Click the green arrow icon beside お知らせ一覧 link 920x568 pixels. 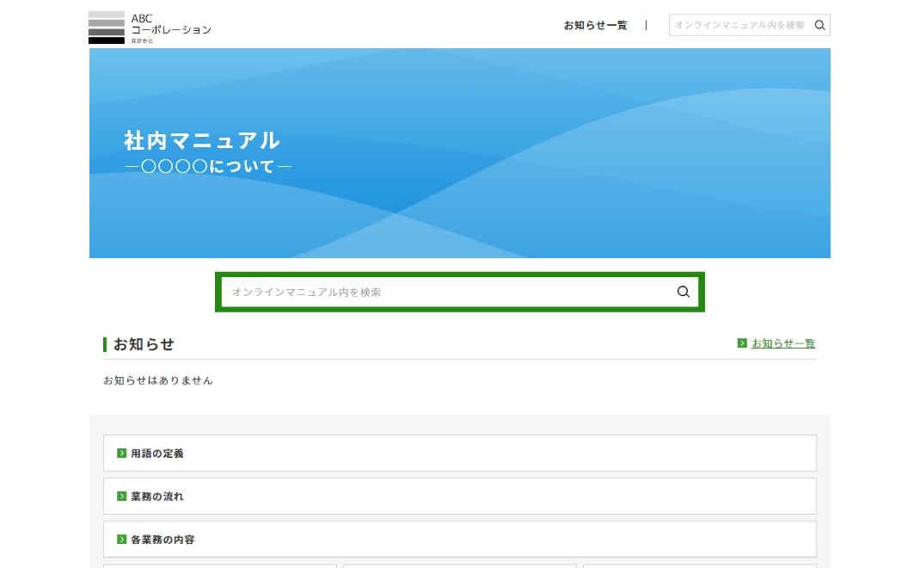coord(742,343)
